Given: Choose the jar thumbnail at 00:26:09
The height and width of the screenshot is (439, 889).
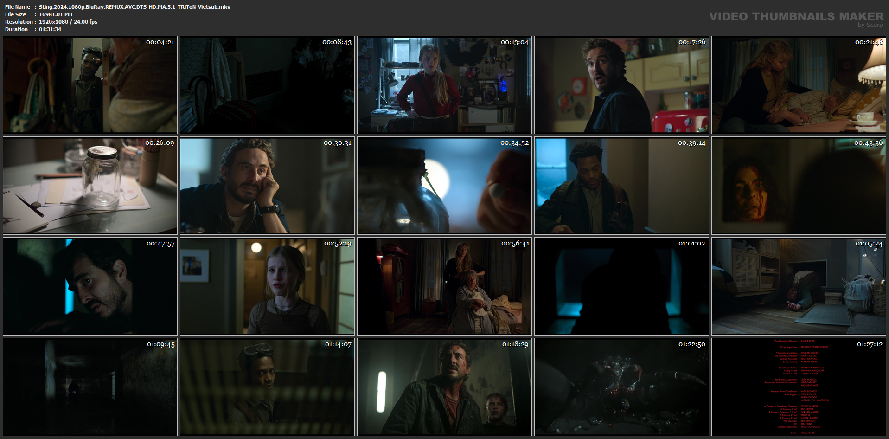Looking at the screenshot, I should pos(90,186).
